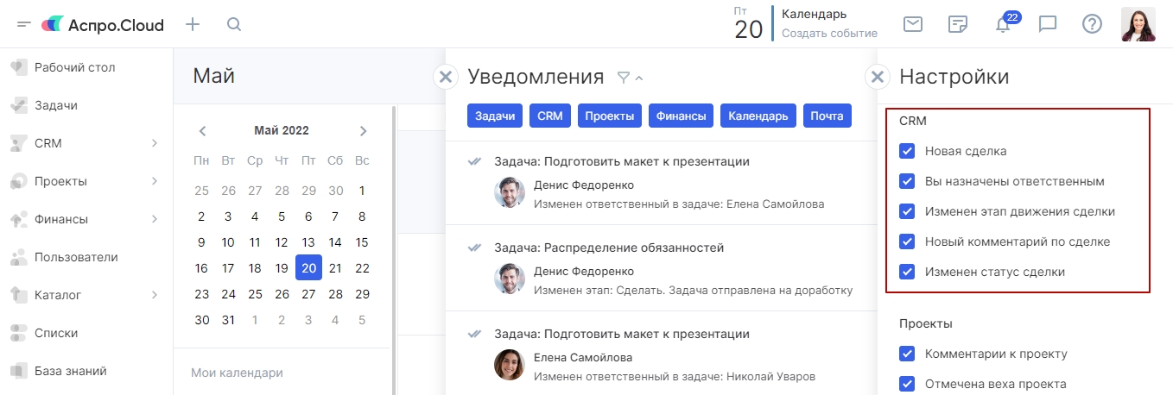Open the chat bubble icon
This screenshot has width=1173, height=395.
[1048, 24]
